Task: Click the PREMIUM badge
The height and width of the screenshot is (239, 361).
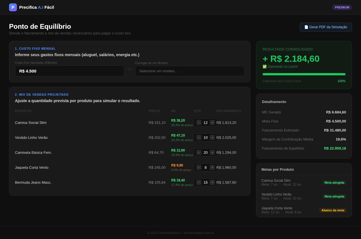Action: (x=342, y=7)
